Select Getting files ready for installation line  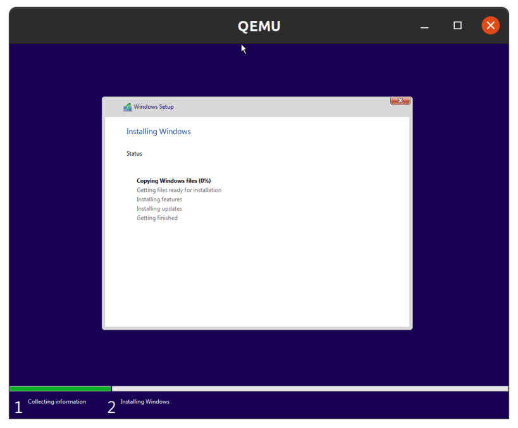[x=179, y=190]
